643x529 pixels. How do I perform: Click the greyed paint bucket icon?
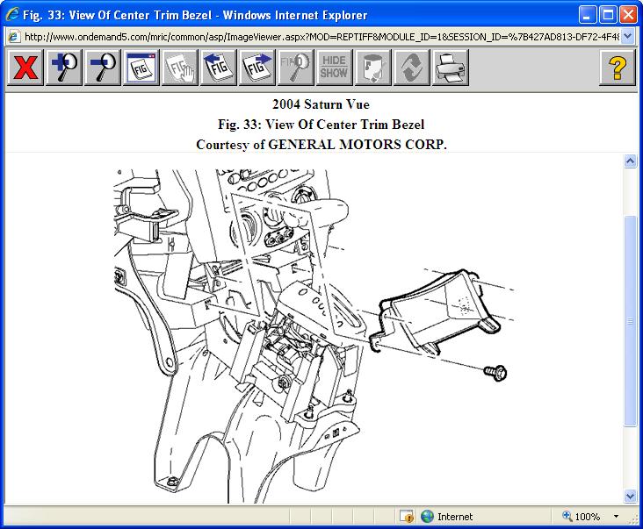[x=372, y=68]
